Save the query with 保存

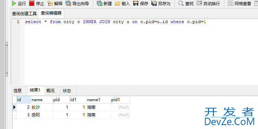tap(141, 3)
